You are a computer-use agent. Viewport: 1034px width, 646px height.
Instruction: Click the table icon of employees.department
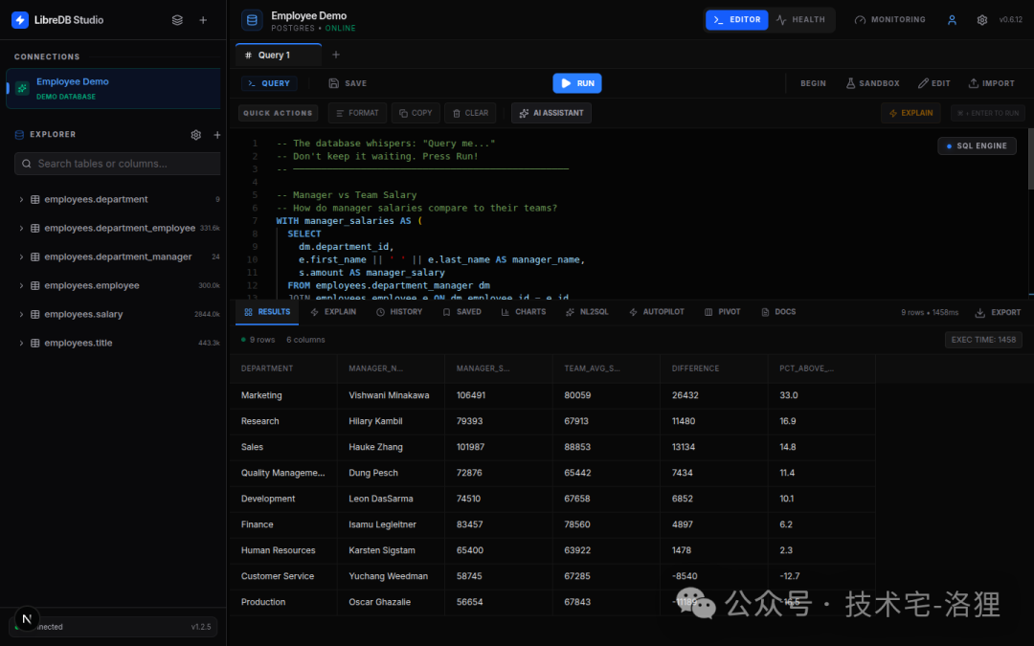tap(35, 199)
